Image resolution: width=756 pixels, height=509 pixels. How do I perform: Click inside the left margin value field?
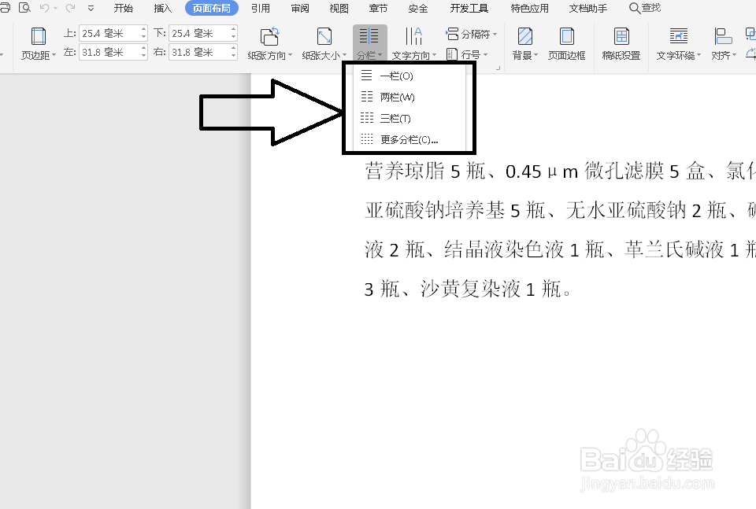[109, 53]
